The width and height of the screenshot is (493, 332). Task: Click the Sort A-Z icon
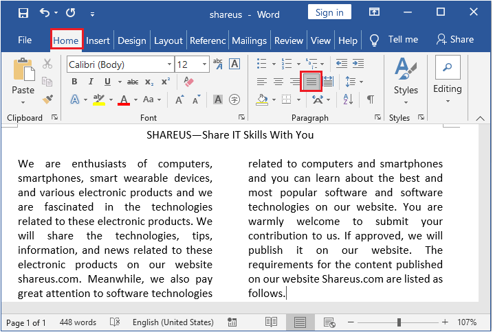348,99
